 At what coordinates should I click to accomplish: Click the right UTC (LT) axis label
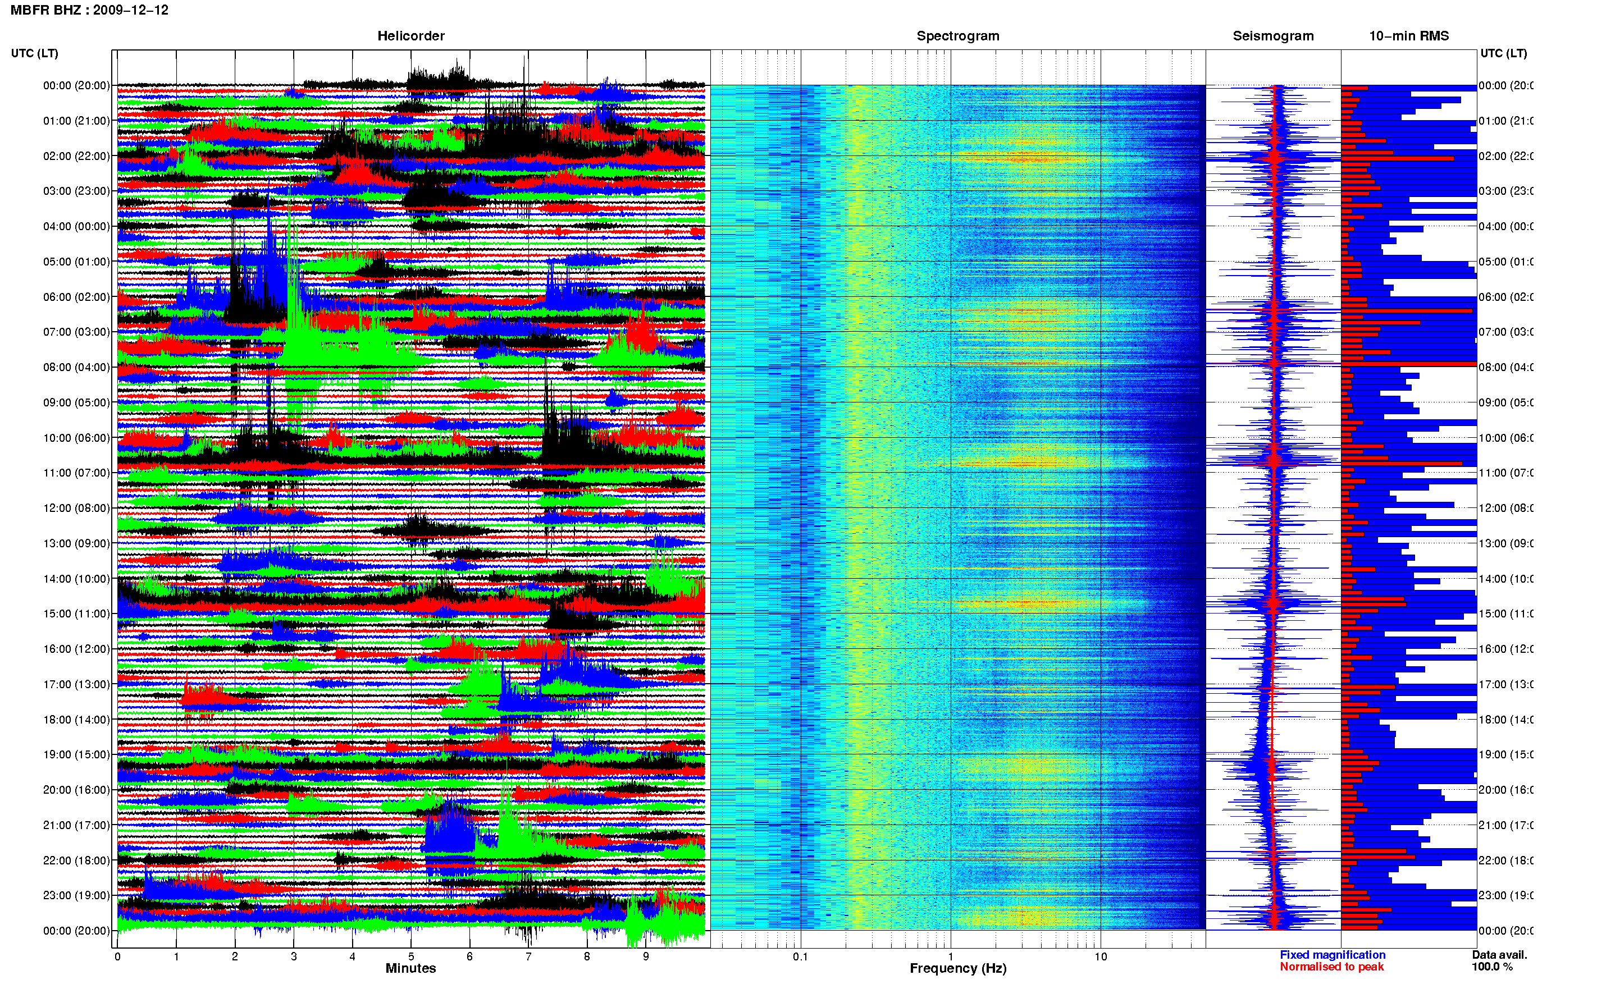click(x=1503, y=53)
